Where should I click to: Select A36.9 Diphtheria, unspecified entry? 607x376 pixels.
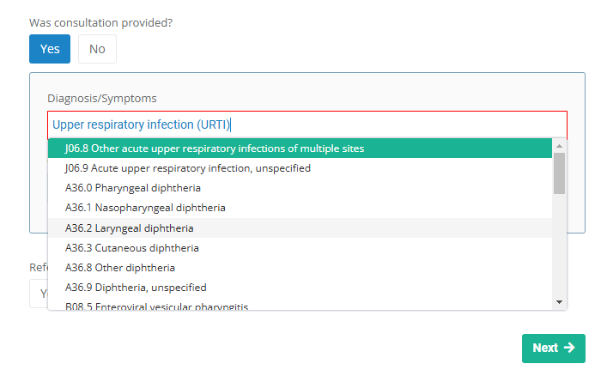point(136,288)
